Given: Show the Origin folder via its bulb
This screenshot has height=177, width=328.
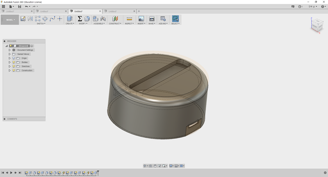Looking at the screenshot, I should [14, 58].
